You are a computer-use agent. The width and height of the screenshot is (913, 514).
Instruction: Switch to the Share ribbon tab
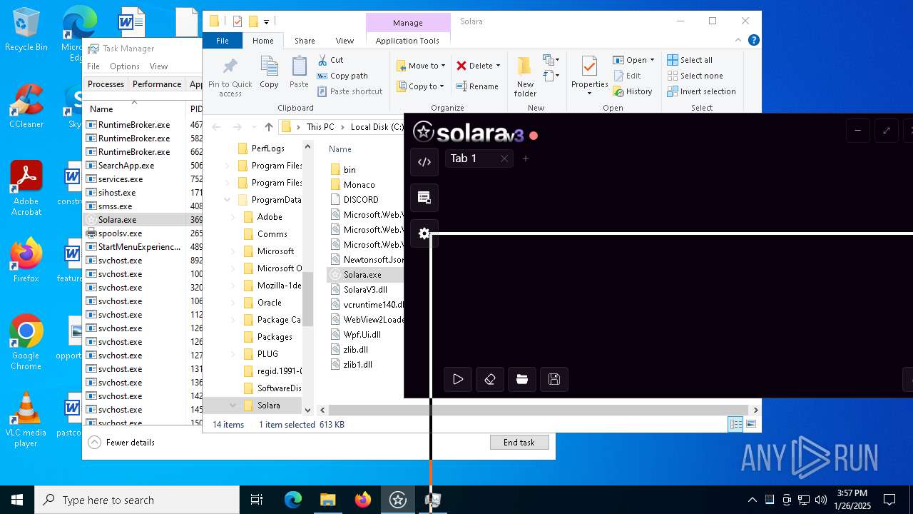tap(305, 41)
